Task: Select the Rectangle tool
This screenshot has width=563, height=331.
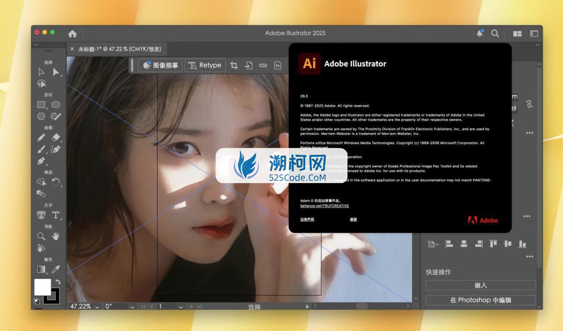Action: click(x=41, y=105)
